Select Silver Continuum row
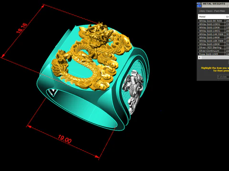The height and width of the screenshot is (171, 229). pos(213,51)
